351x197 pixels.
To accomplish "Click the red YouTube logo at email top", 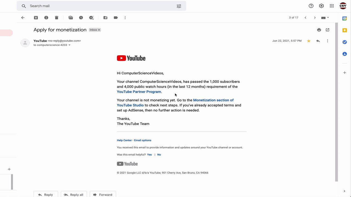I will tap(131, 58).
